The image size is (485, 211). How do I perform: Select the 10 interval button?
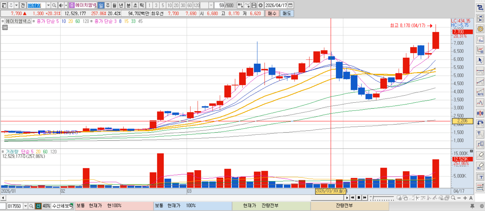point(170,5)
